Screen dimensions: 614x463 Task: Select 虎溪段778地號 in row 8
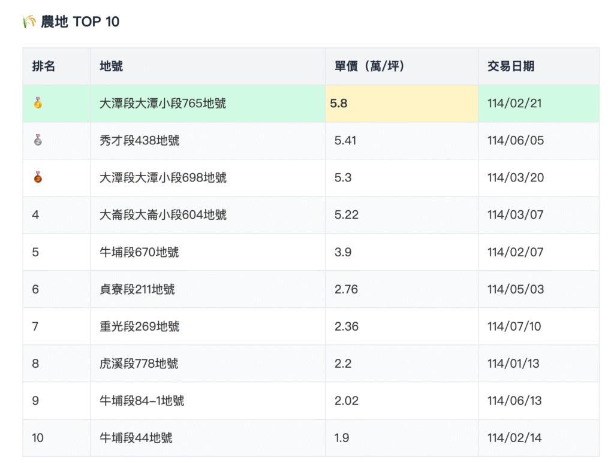pos(138,363)
